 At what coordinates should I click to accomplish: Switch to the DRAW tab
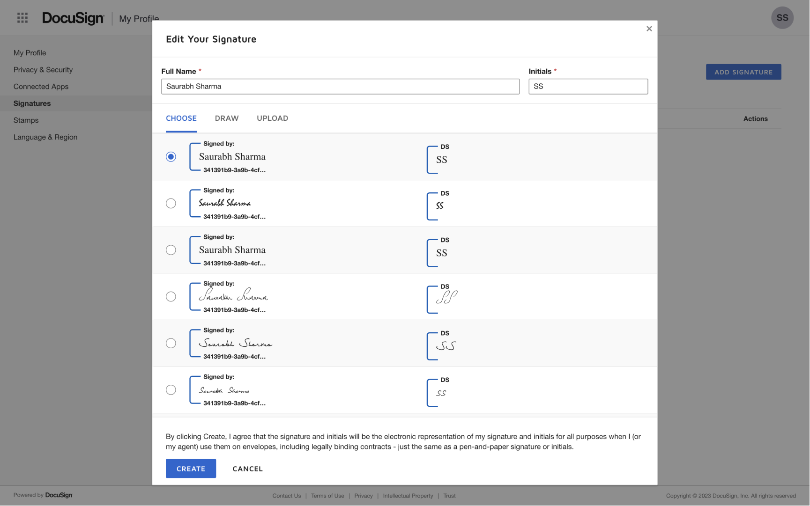227,118
